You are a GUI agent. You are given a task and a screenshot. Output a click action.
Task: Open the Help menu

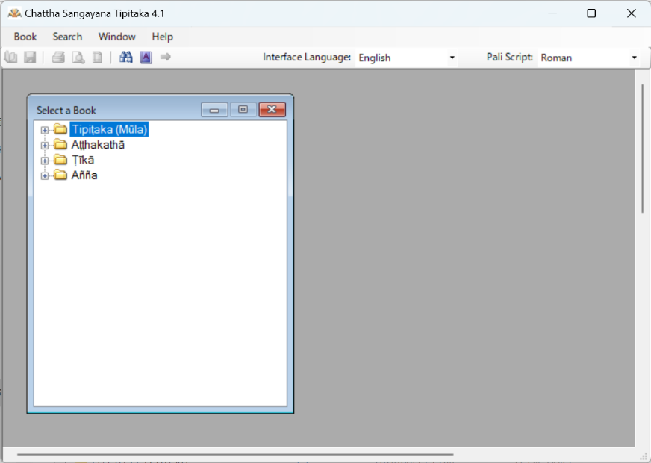(162, 37)
